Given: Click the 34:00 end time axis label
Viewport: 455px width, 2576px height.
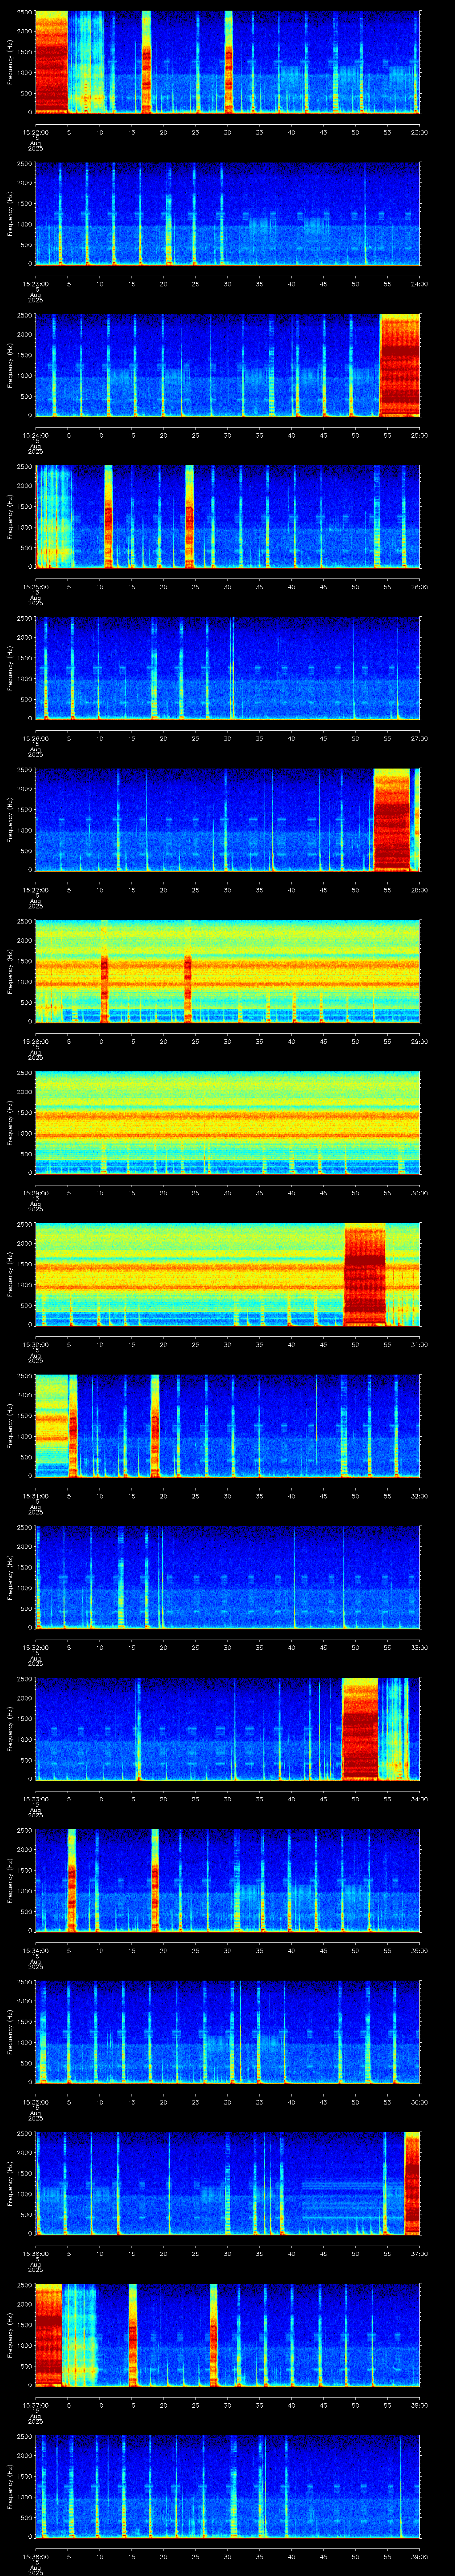Looking at the screenshot, I should [x=420, y=1798].
